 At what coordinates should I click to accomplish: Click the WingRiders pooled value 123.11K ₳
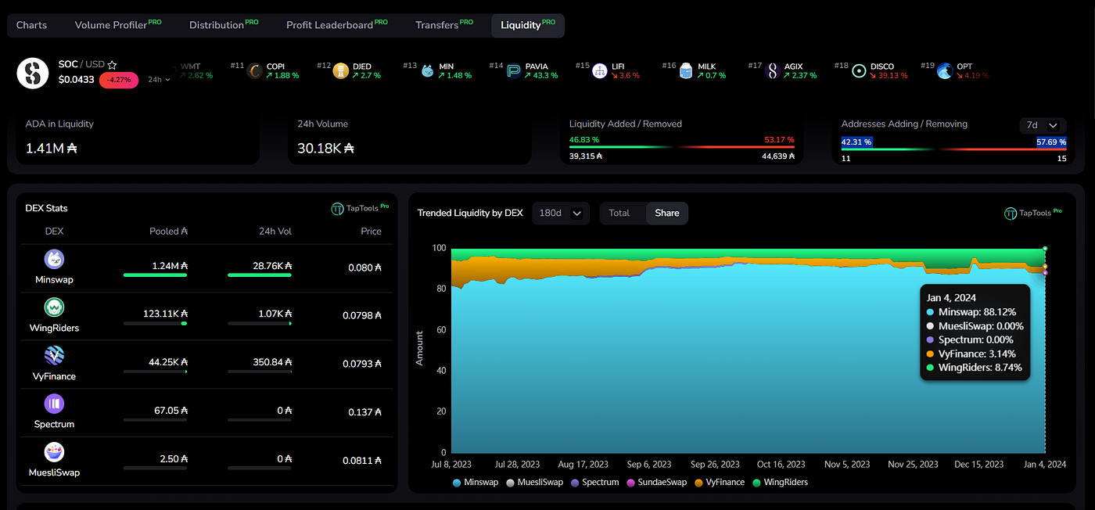[165, 314]
